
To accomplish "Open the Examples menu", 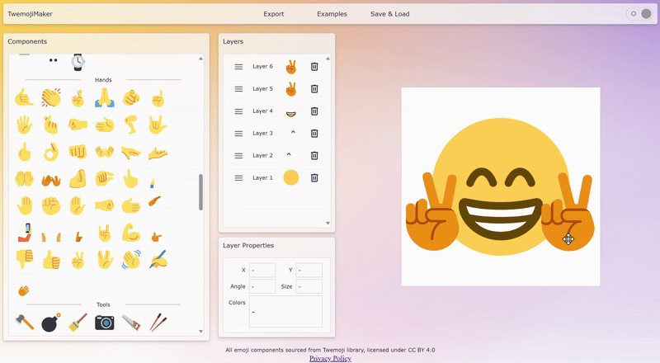I will pyautogui.click(x=332, y=14).
